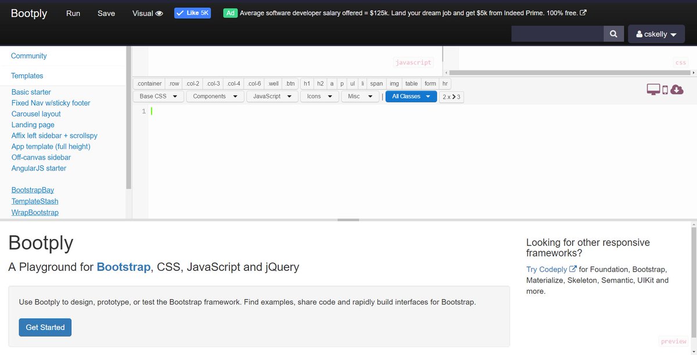Open the cskelly user dropdown
The image size is (697, 355).
[x=656, y=34]
